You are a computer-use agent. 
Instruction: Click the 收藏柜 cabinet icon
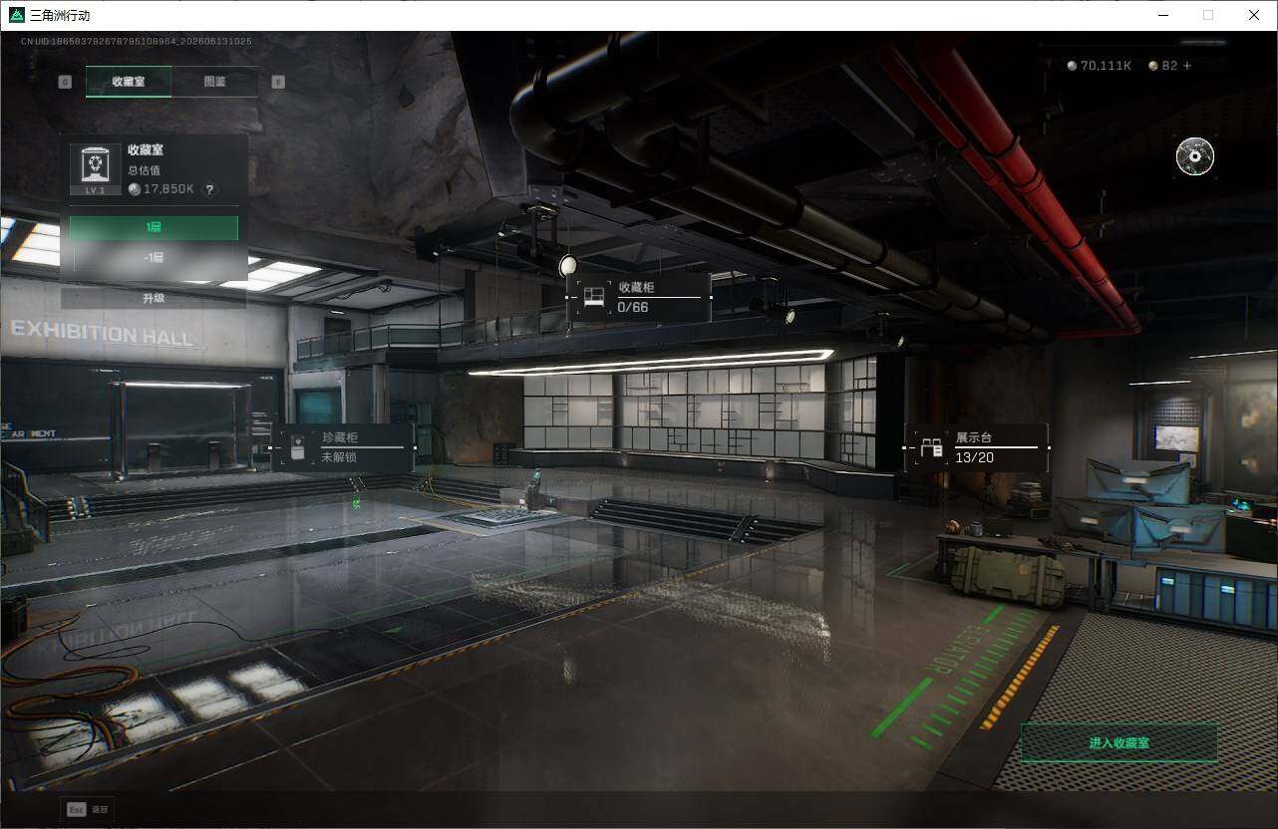point(594,297)
